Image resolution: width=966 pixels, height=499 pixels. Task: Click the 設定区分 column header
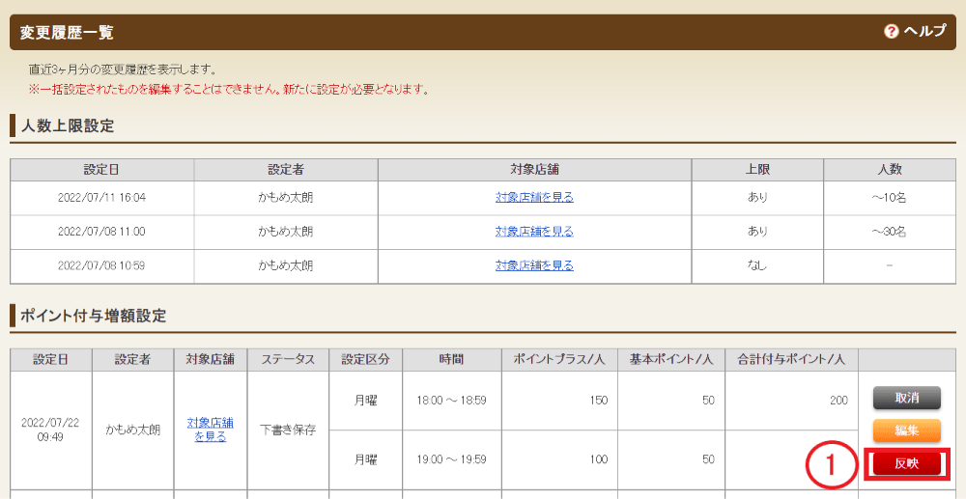pos(365,360)
